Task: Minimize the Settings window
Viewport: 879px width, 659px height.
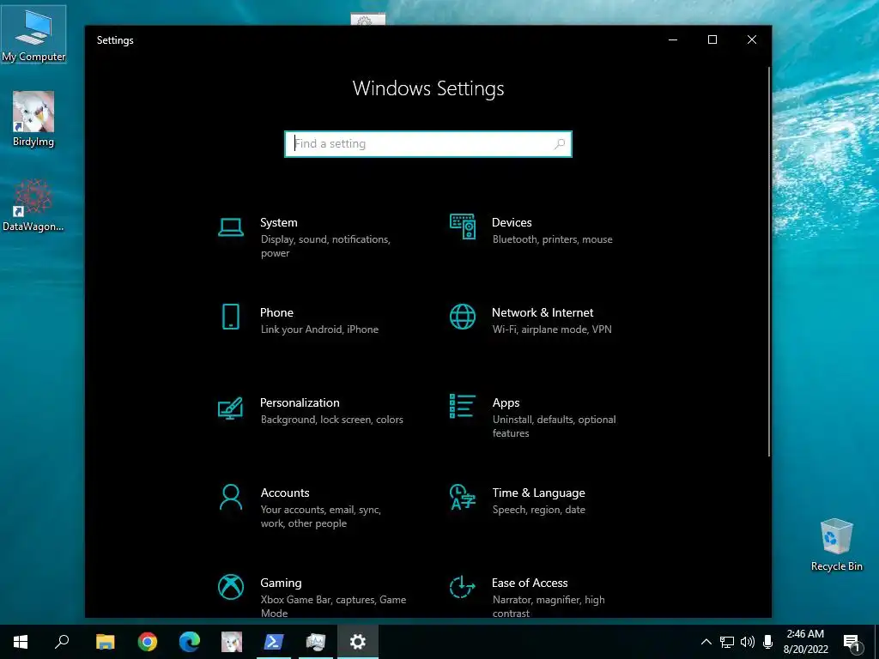Action: click(673, 39)
